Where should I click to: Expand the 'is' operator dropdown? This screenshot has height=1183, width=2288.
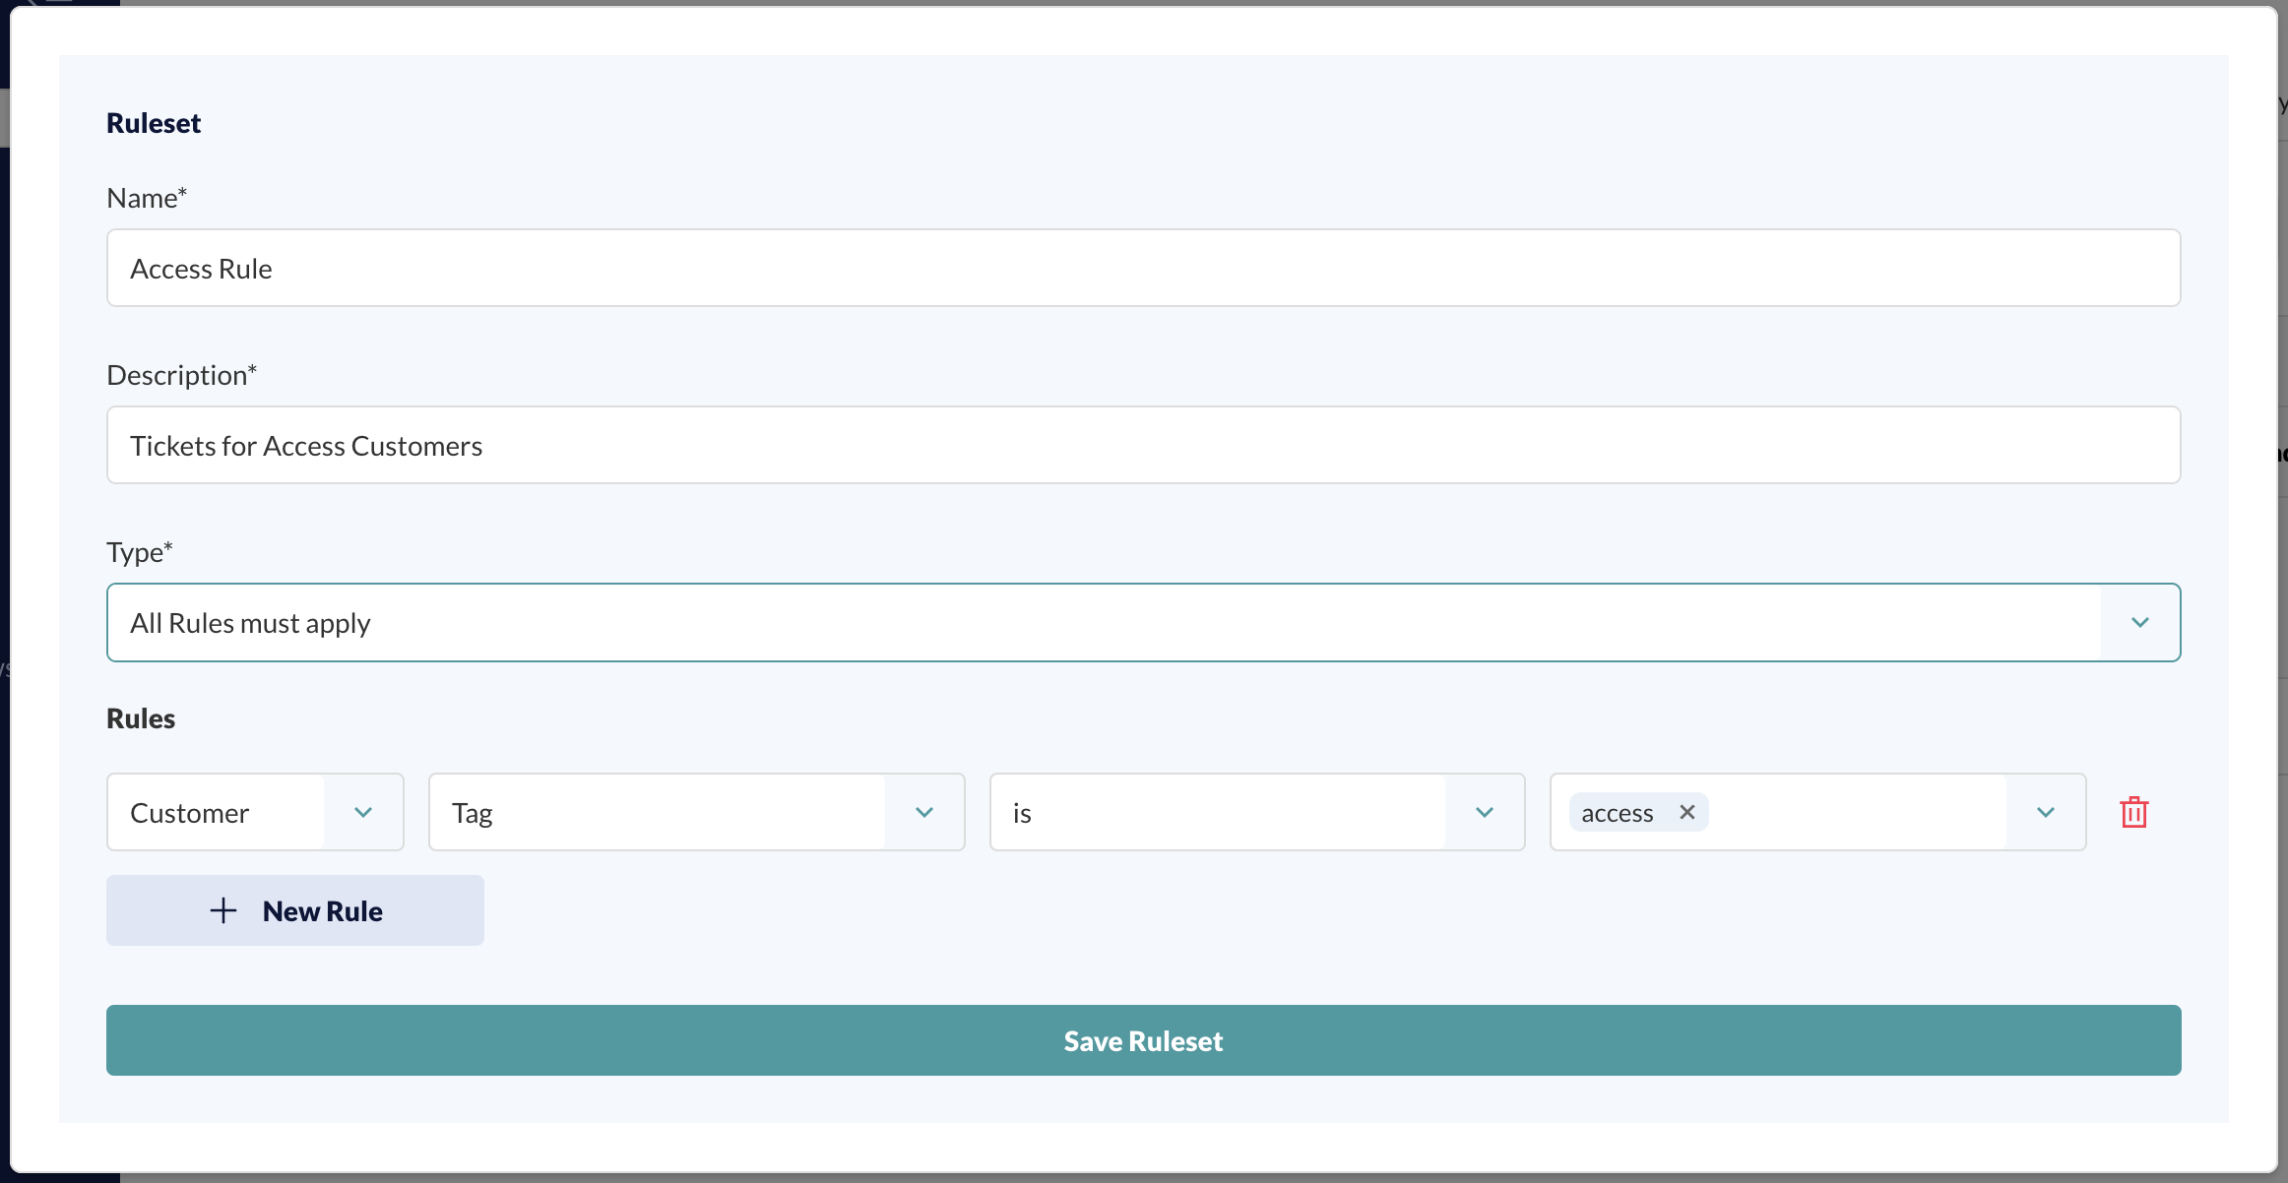click(x=1485, y=812)
